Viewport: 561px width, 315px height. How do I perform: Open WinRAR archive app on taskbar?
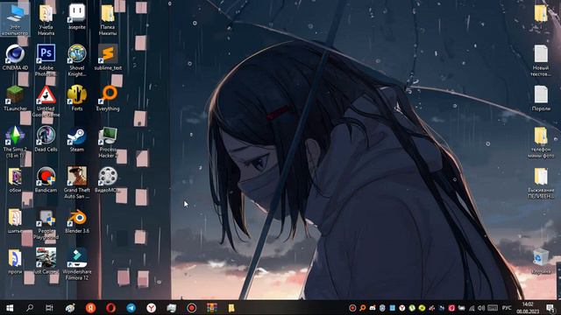[212, 307]
